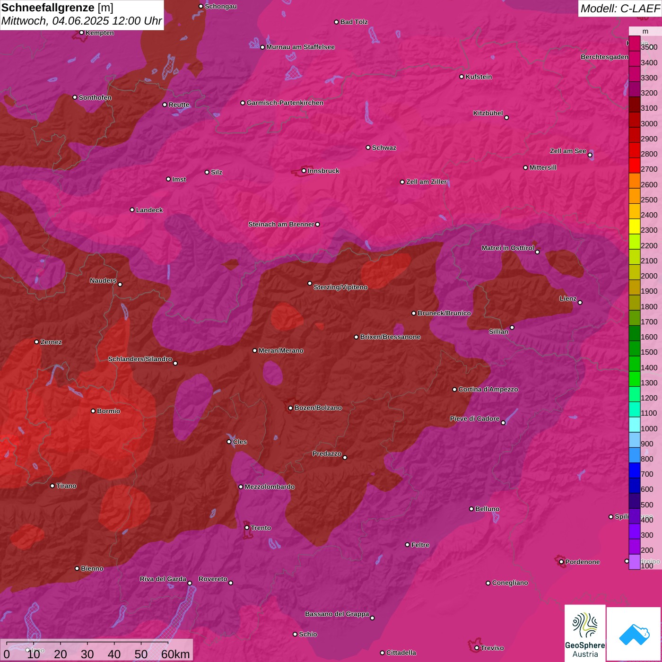Click the Cittadella label
The height and width of the screenshot is (662, 662).
(x=401, y=653)
